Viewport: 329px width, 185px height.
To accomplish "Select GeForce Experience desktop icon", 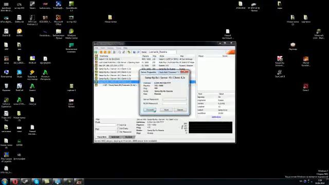I will (6, 102).
